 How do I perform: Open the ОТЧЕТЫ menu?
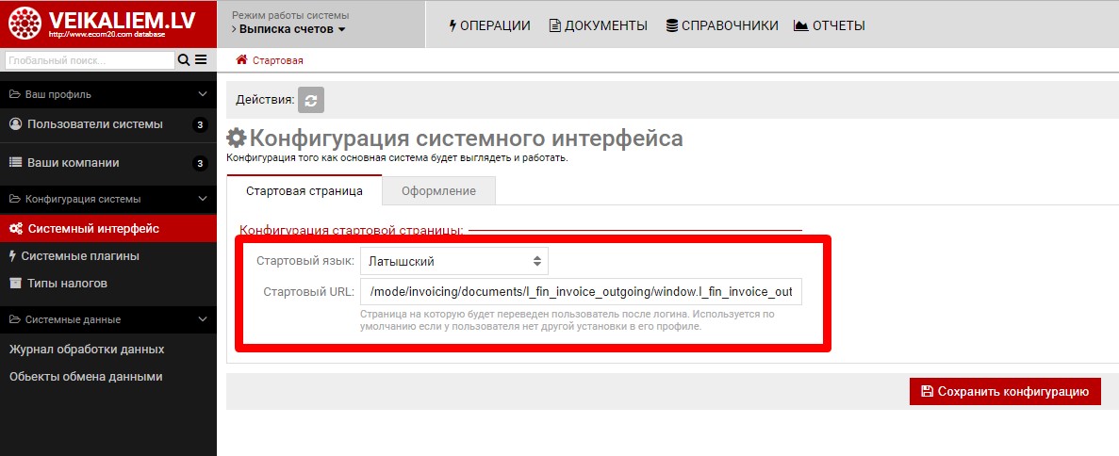pos(829,25)
